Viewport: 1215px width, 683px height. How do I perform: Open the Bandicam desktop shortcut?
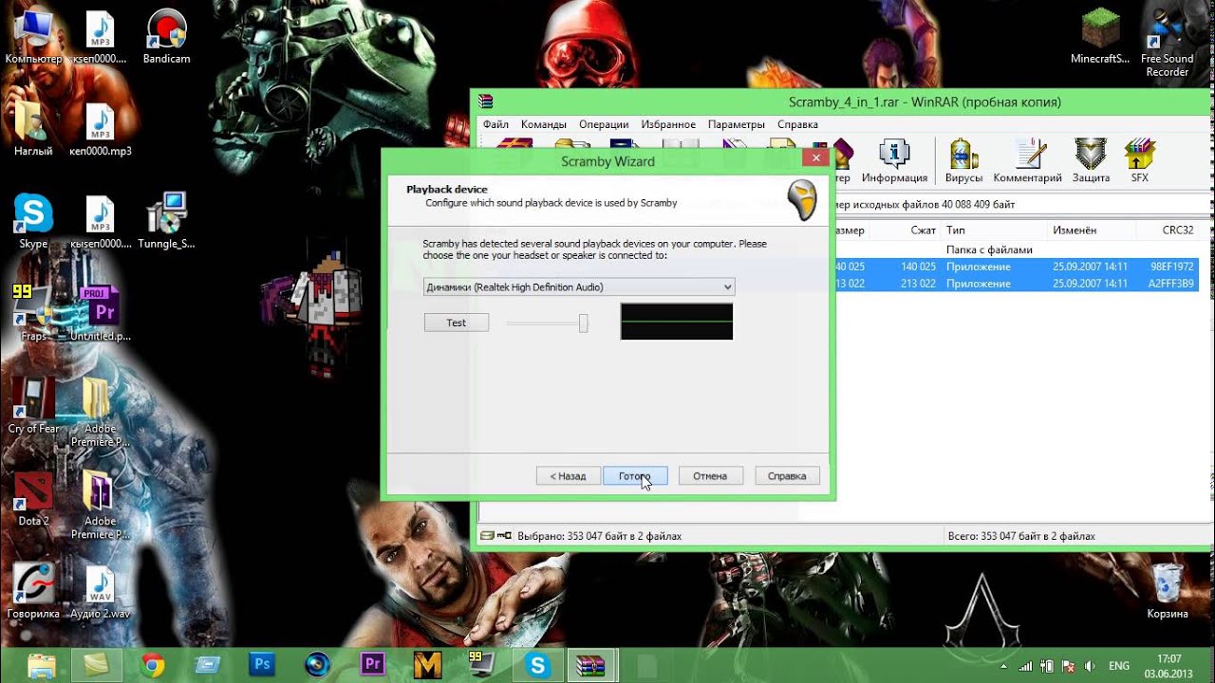point(166,38)
